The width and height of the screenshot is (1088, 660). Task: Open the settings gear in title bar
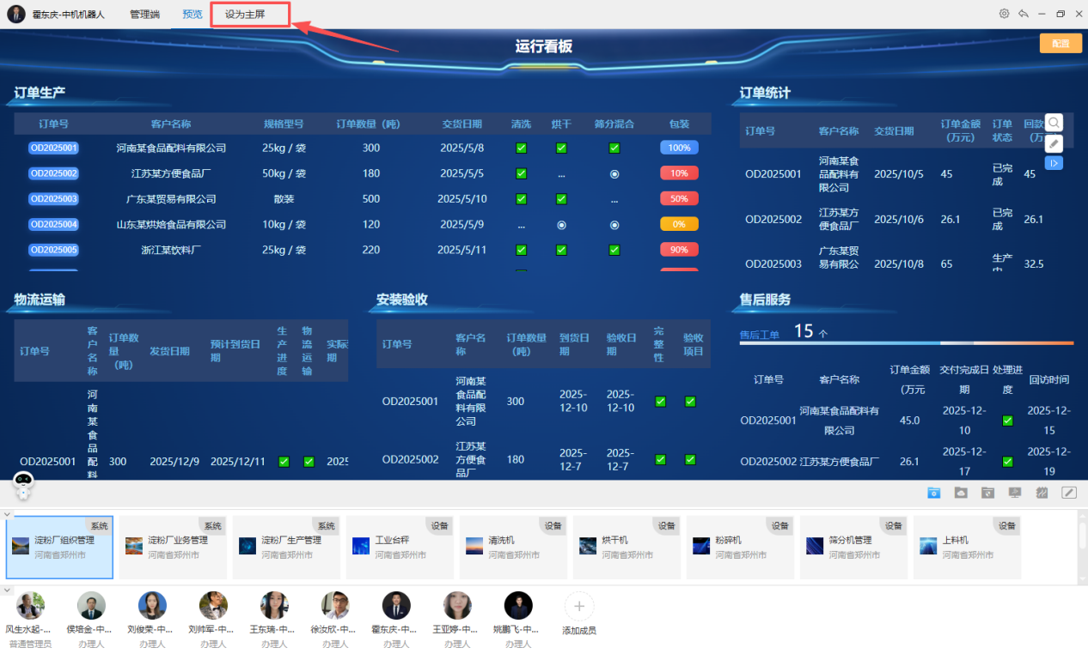[1004, 14]
